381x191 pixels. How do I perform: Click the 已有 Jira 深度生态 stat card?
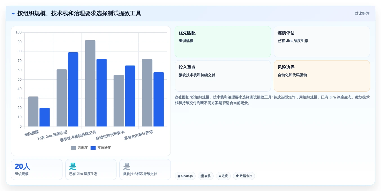91,170
